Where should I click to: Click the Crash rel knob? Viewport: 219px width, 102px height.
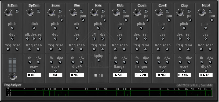pyautogui.click(x=146, y=39)
